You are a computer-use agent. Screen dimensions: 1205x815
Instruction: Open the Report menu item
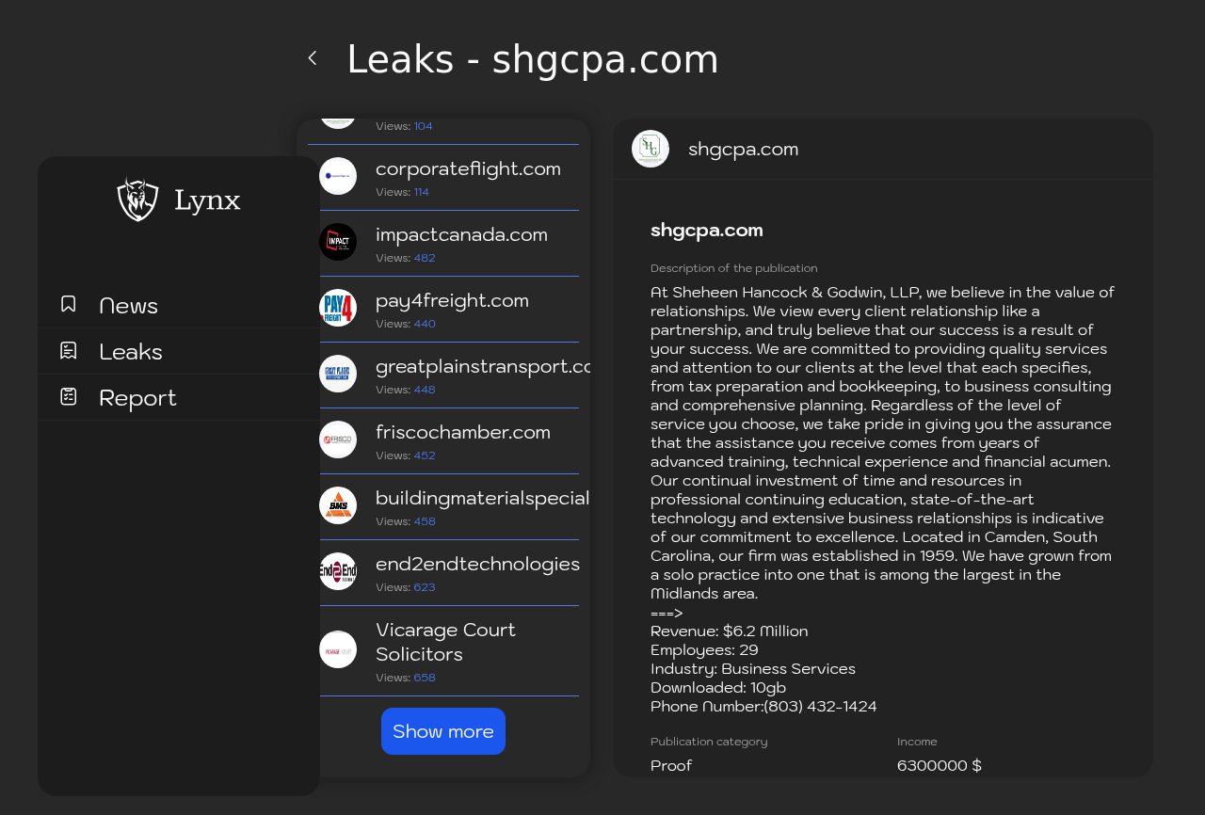pyautogui.click(x=179, y=397)
